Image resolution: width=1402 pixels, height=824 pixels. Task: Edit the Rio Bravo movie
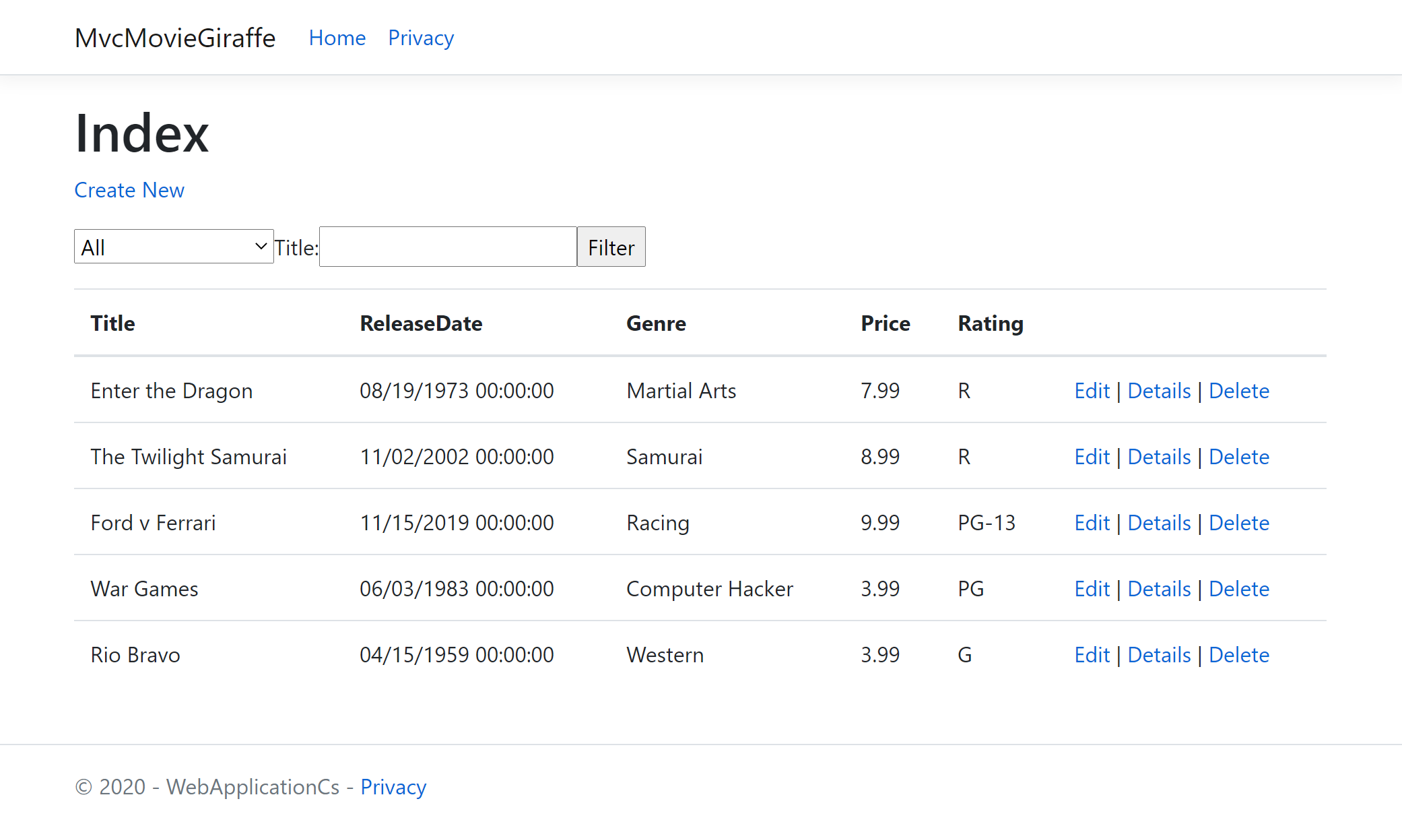click(1092, 655)
